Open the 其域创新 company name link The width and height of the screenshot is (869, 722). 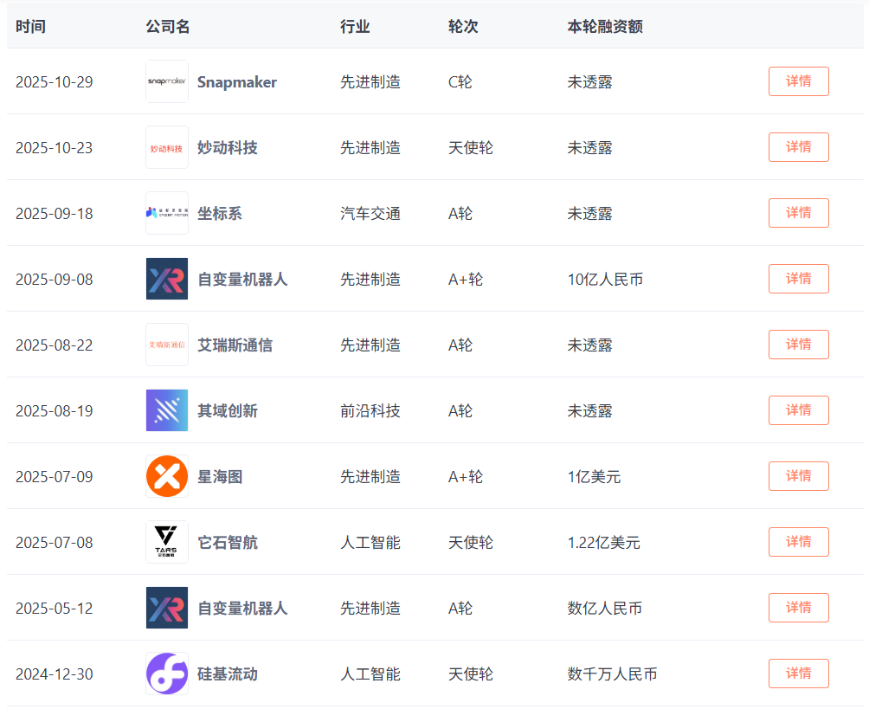point(228,411)
